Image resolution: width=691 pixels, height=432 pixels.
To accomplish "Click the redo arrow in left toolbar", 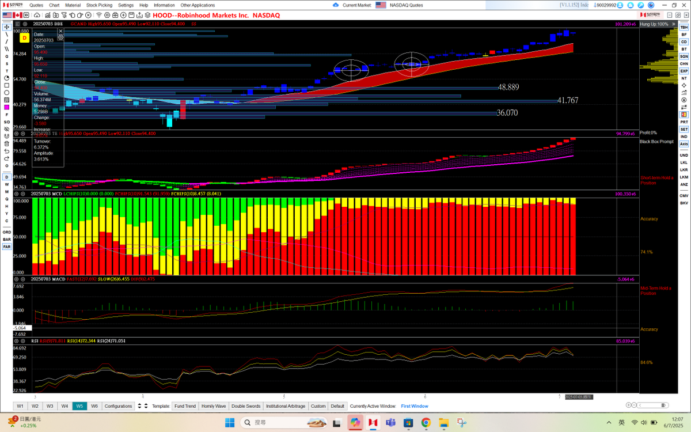I will [7, 158].
